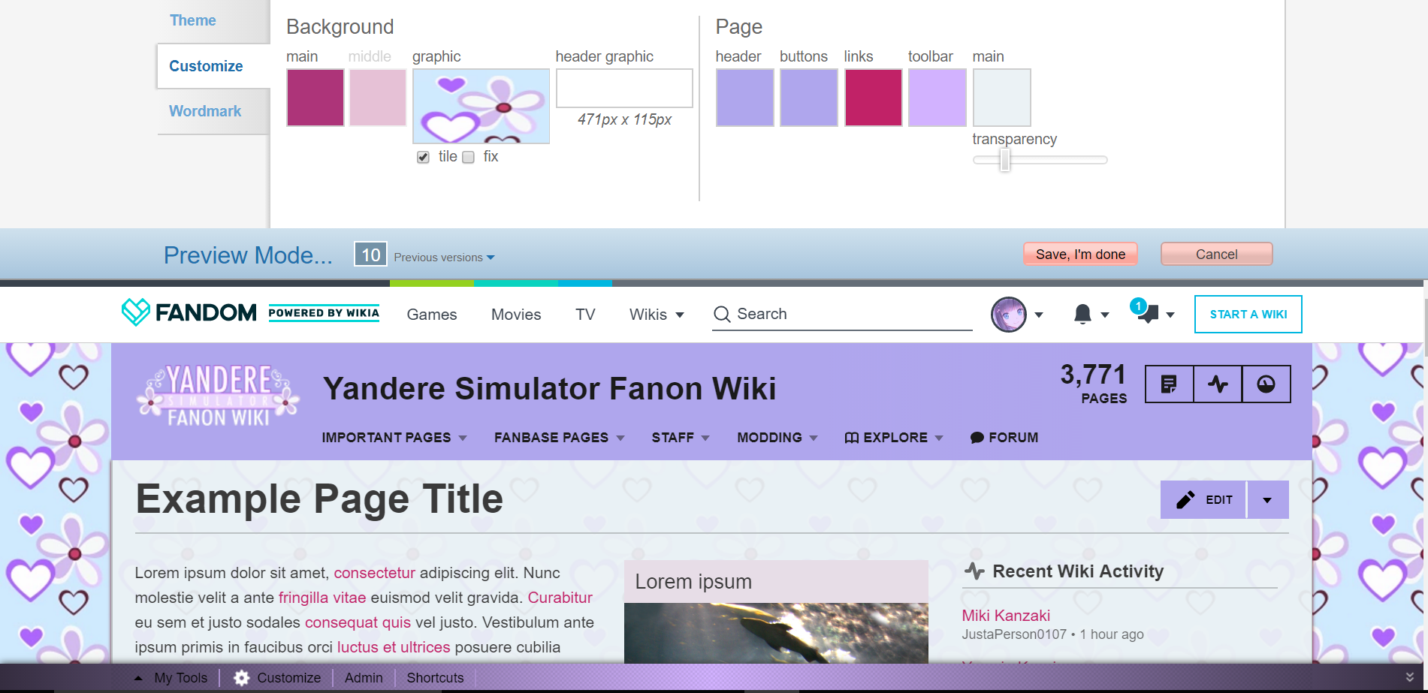Open the Staff menu

click(681, 438)
